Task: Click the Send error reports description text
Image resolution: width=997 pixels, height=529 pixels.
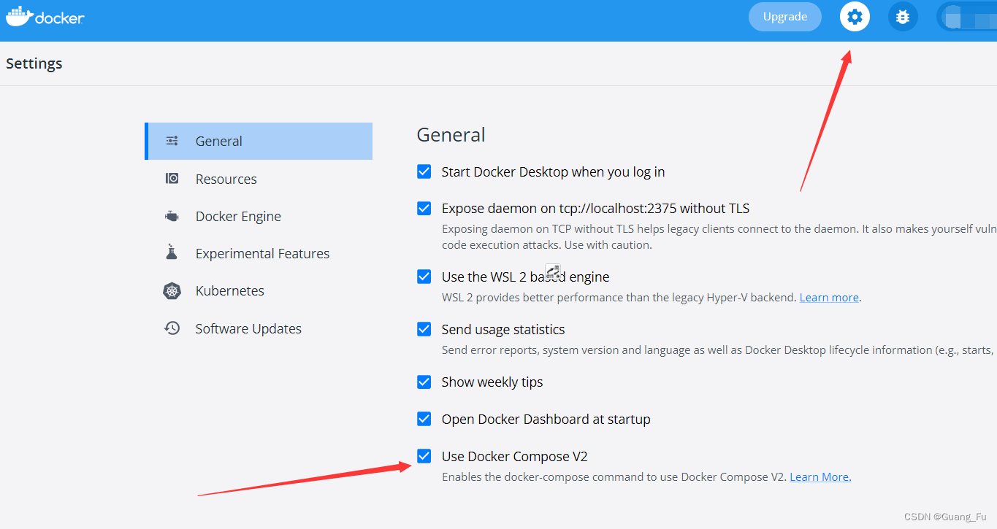Action: pyautogui.click(x=719, y=350)
